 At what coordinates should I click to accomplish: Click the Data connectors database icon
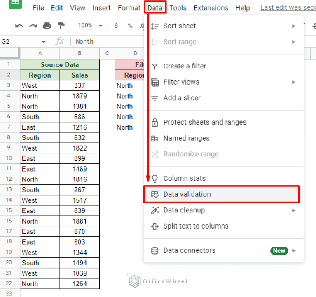(155, 251)
